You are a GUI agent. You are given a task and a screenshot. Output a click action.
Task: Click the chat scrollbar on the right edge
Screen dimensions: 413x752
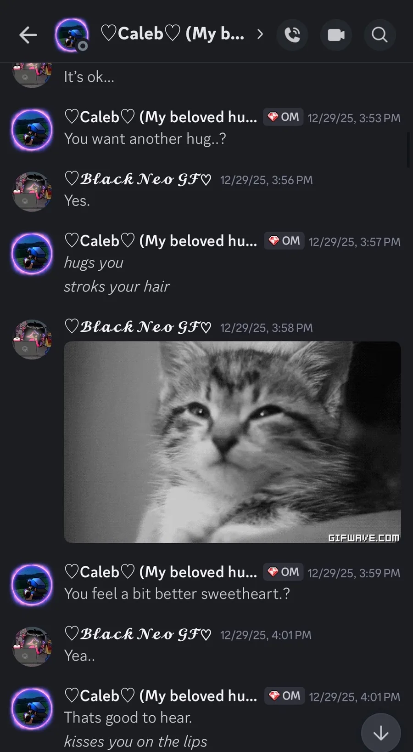(x=408, y=150)
